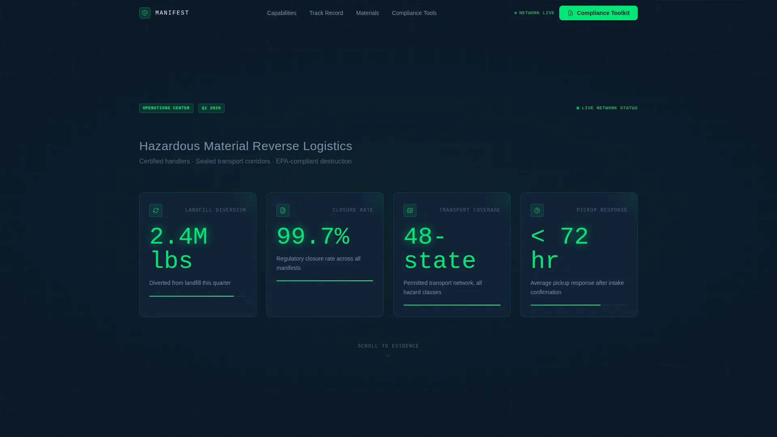This screenshot has width=777, height=437.
Task: Open the Capabilities nav item
Action: [x=282, y=13]
